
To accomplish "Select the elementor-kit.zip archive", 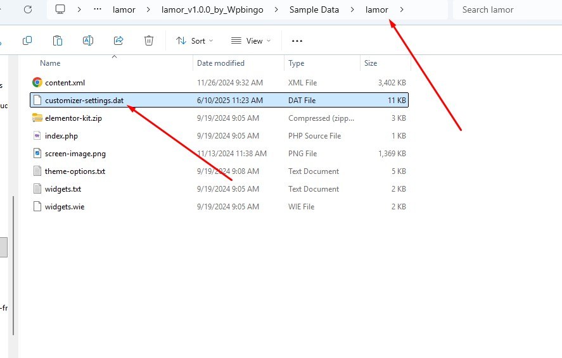I will point(73,118).
